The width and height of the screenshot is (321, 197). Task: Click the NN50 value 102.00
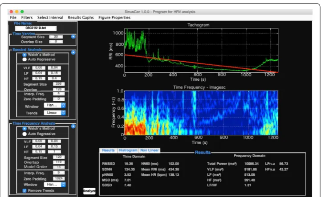pos(174,164)
